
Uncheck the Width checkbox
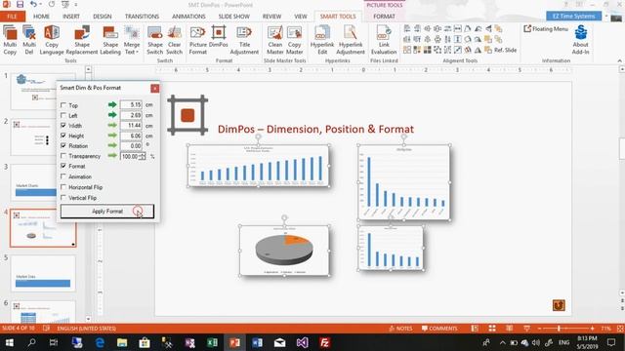click(x=62, y=126)
